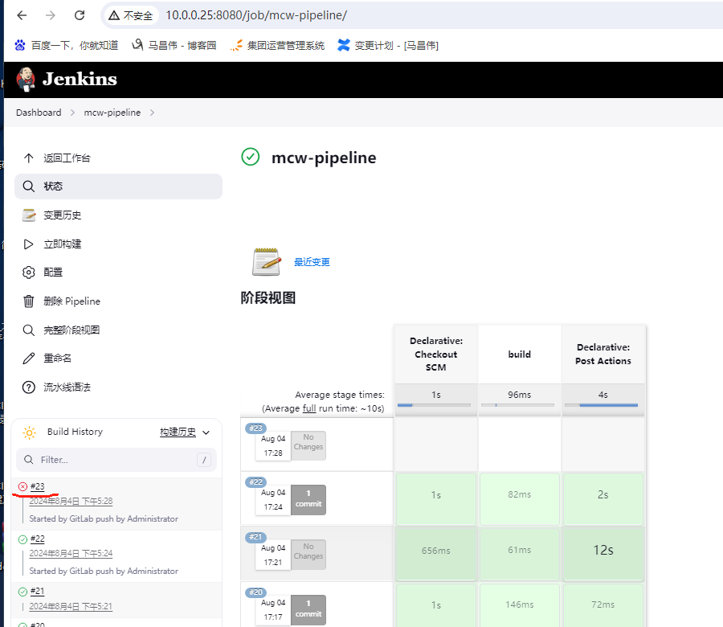This screenshot has height=627, width=723.
Task: Click the average time bar under 4s
Action: [601, 405]
